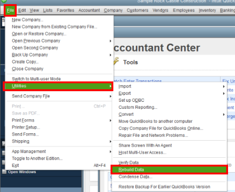Select Close Company
This screenshot has height=192, width=235.
[x=59, y=69]
